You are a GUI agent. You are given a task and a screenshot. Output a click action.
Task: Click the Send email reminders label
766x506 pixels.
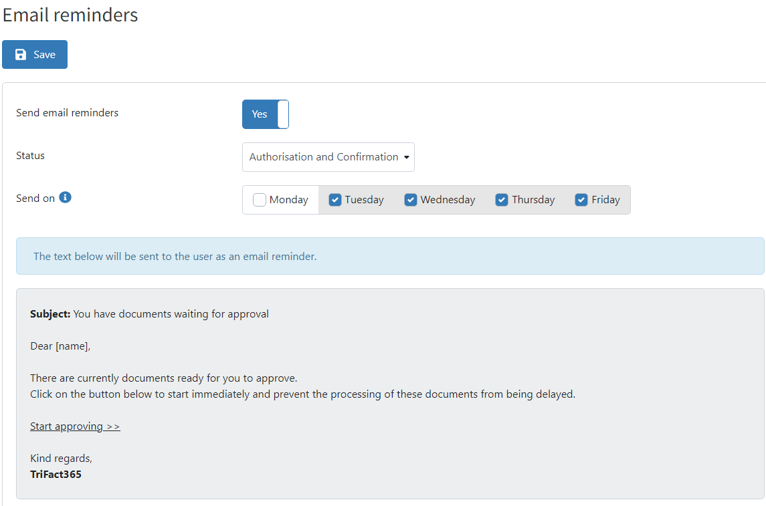point(68,113)
